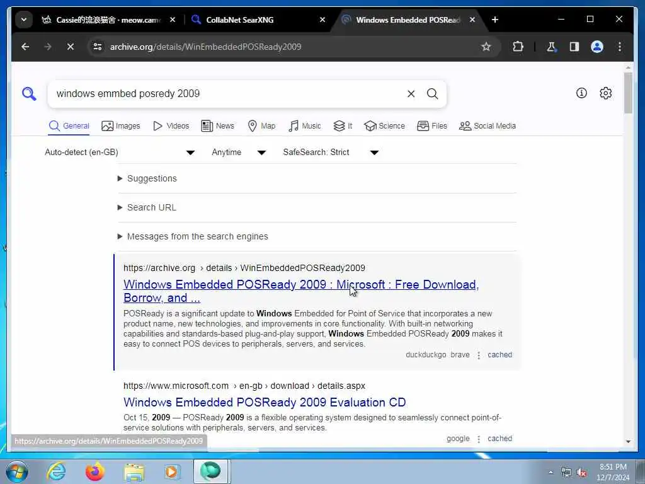
Task: Click the address bar URL text
Action: [x=206, y=47]
